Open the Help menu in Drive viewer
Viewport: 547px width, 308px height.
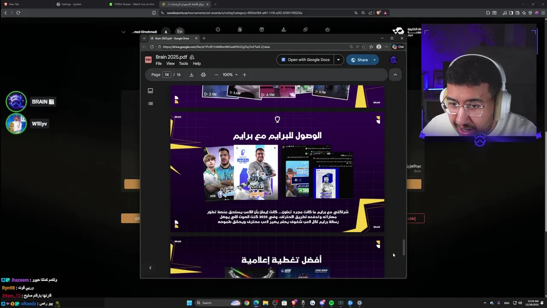[197, 64]
